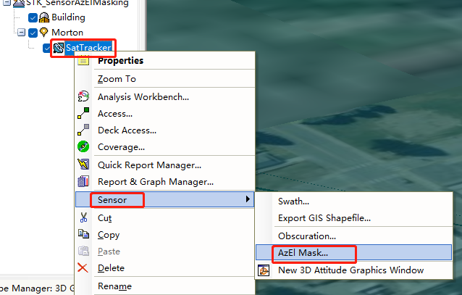
Task: Click the Access tool icon
Action: tap(83, 113)
